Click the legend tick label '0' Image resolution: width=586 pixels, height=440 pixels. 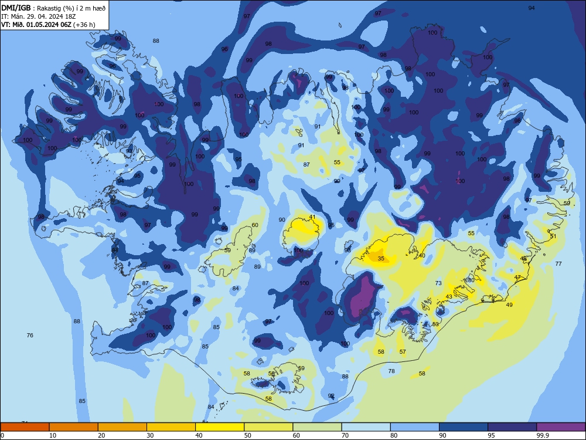click(2, 435)
